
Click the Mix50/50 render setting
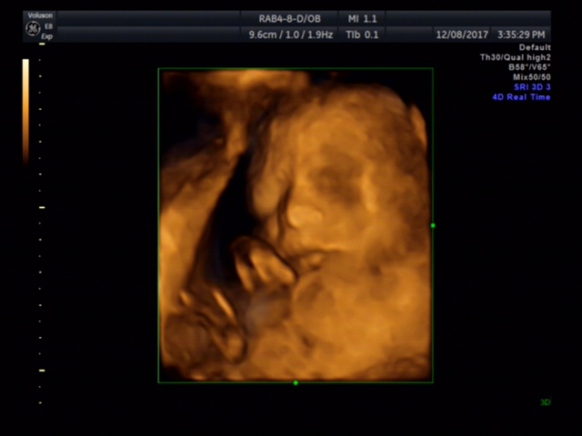pos(531,76)
